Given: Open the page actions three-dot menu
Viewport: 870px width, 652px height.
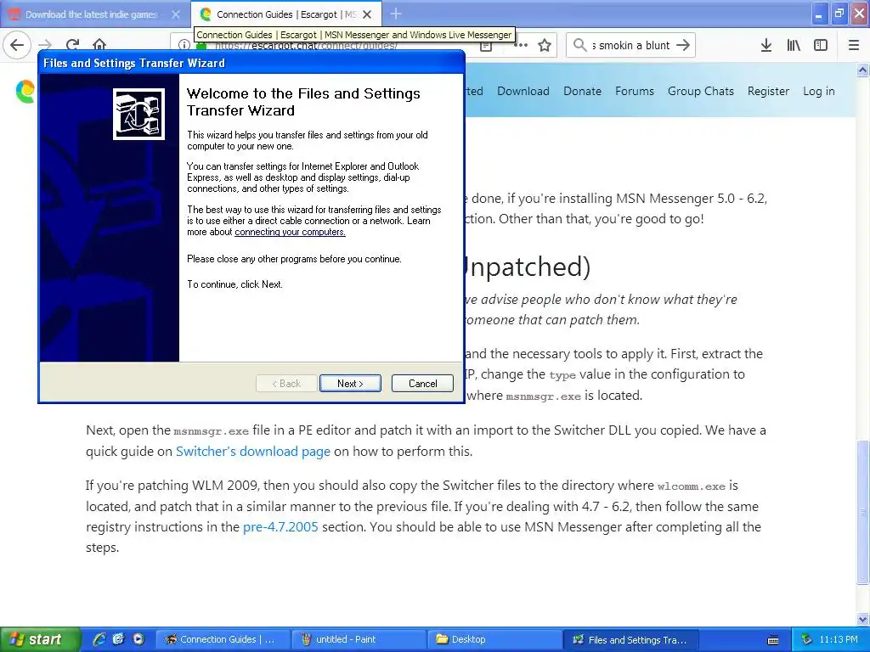Looking at the screenshot, I should 521,46.
